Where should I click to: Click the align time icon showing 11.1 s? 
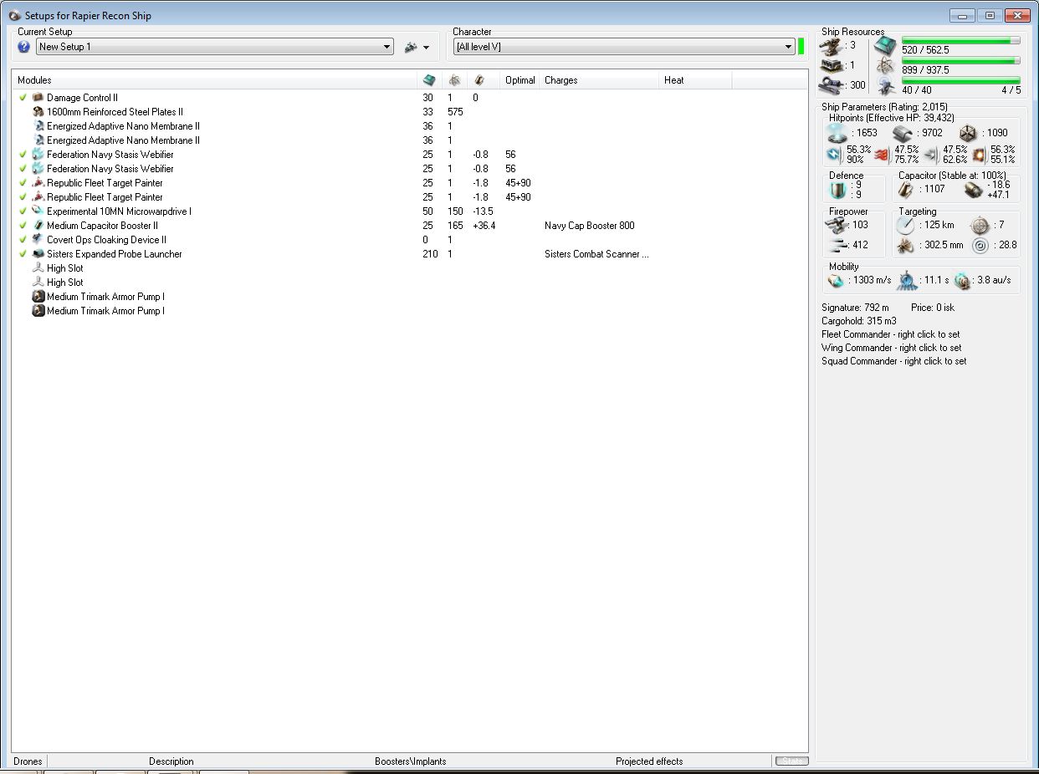(907, 281)
